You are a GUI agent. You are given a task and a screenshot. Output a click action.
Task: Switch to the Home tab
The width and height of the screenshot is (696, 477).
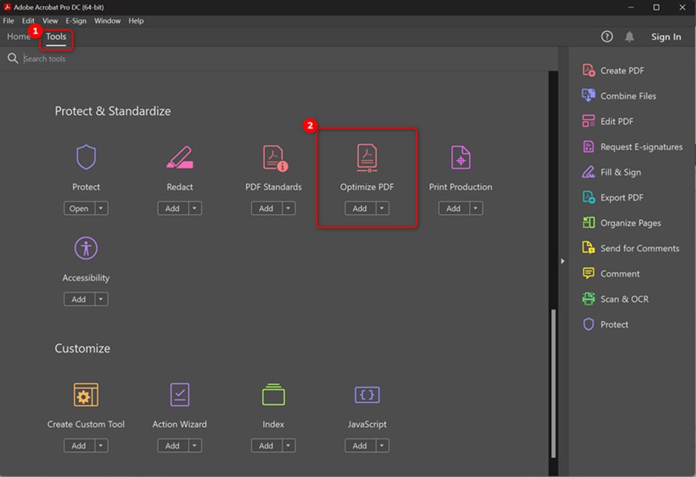(x=19, y=36)
